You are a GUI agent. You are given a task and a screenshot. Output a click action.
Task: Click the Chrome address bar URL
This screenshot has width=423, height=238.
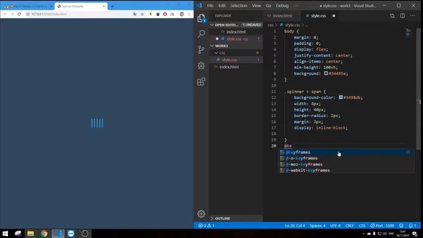49,14
